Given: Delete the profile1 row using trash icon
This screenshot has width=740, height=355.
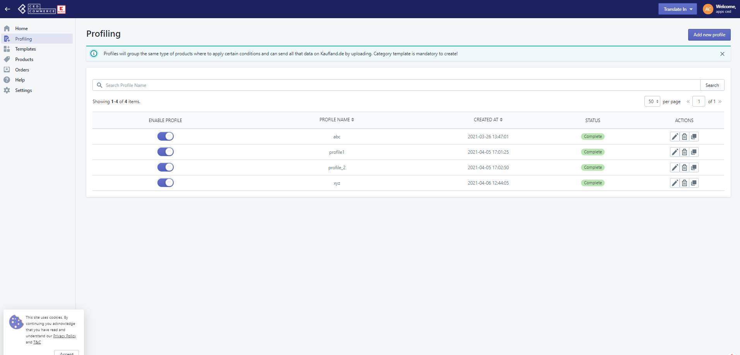Looking at the screenshot, I should coord(684,152).
